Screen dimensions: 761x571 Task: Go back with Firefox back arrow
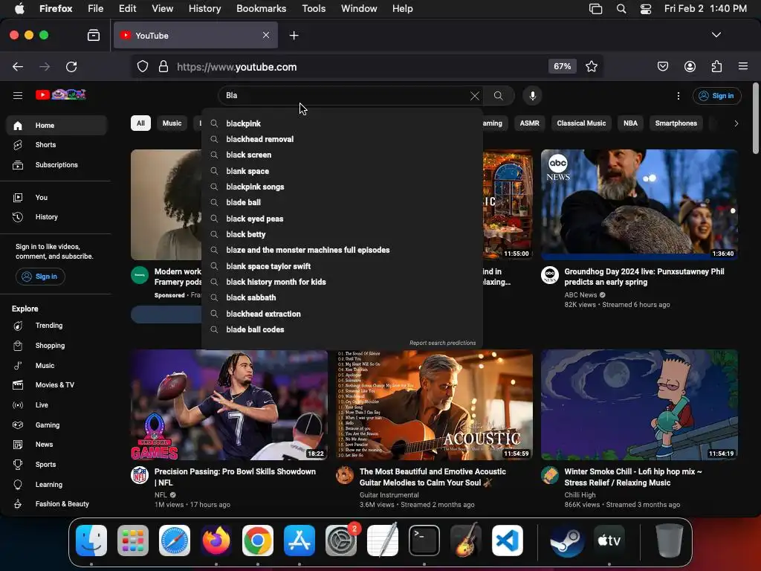(x=18, y=66)
